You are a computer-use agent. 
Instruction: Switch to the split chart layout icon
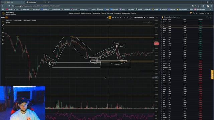131,17
